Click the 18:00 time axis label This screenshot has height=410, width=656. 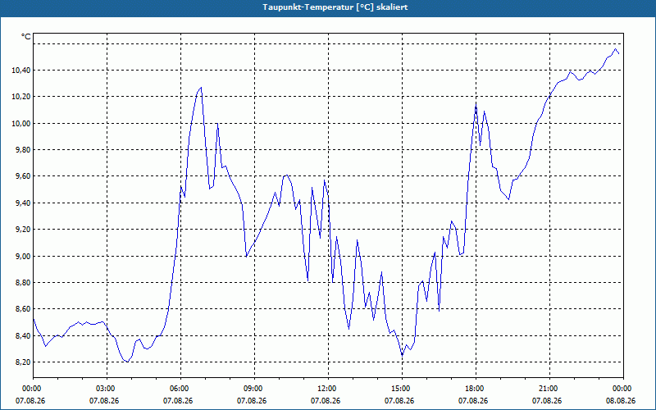476,389
